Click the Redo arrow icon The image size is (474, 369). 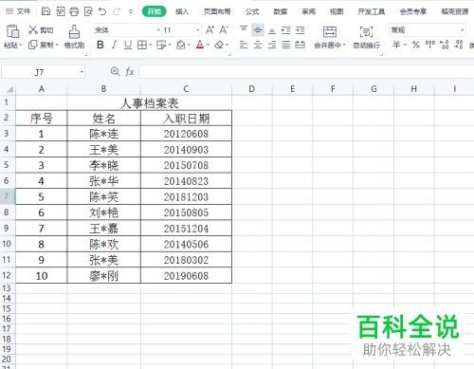coord(117,11)
